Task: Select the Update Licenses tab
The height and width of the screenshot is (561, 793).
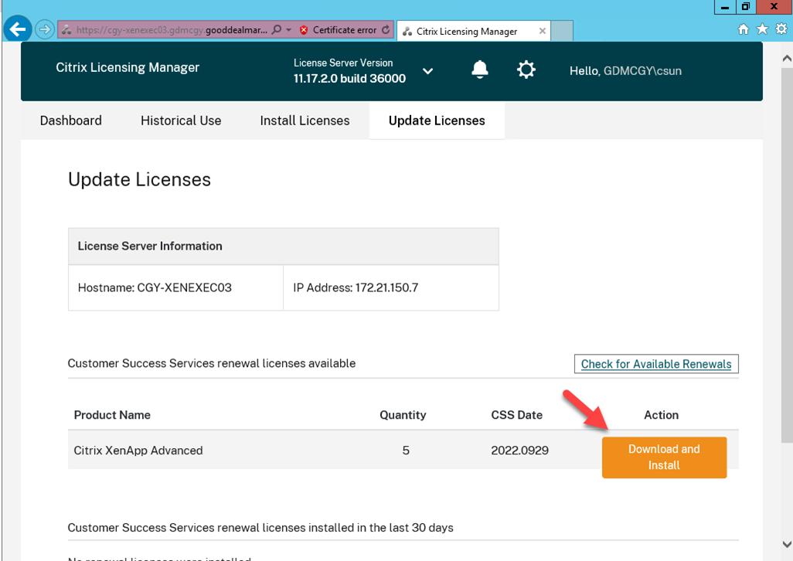Action: click(x=437, y=121)
